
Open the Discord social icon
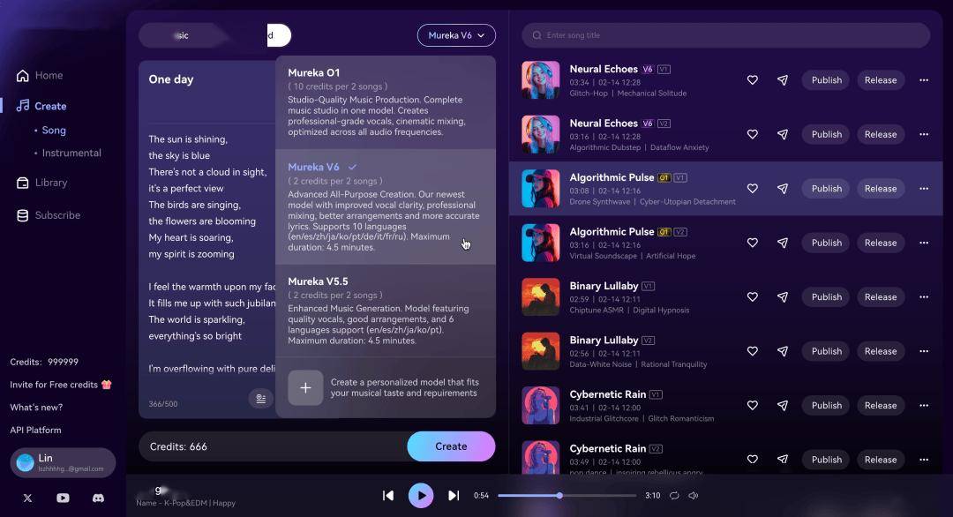click(98, 498)
